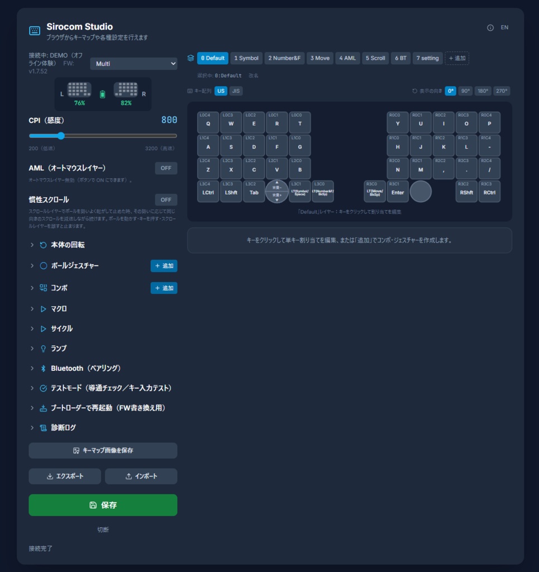Select the JIS key layout
The image size is (539, 572).
236,91
